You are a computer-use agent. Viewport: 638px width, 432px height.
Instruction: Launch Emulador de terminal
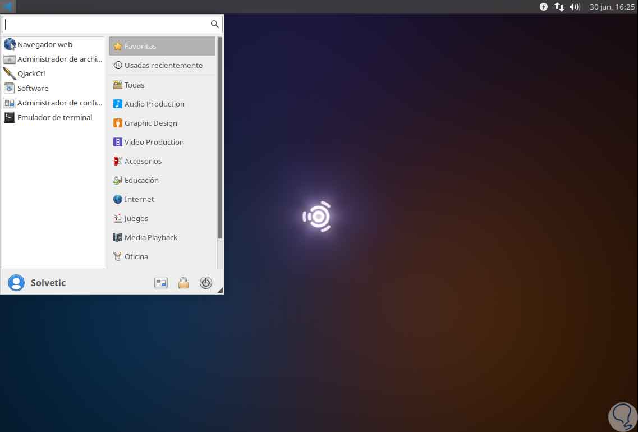coord(53,118)
